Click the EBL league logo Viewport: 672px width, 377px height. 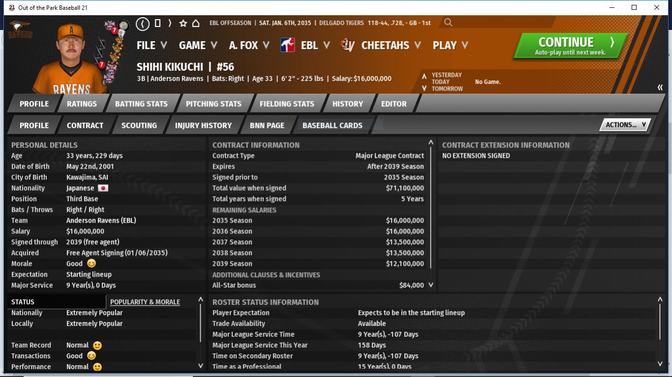pos(288,45)
